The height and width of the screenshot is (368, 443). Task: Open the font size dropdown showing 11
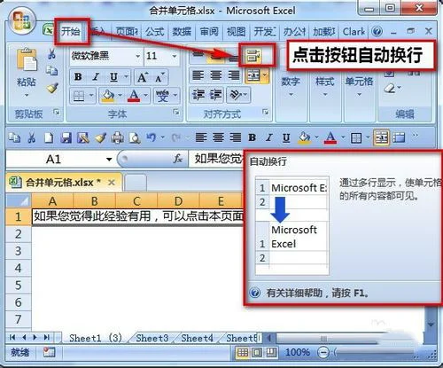[175, 56]
